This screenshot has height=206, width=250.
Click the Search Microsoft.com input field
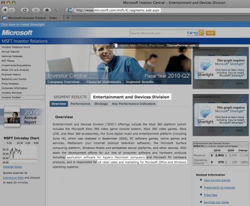coord(158,33)
